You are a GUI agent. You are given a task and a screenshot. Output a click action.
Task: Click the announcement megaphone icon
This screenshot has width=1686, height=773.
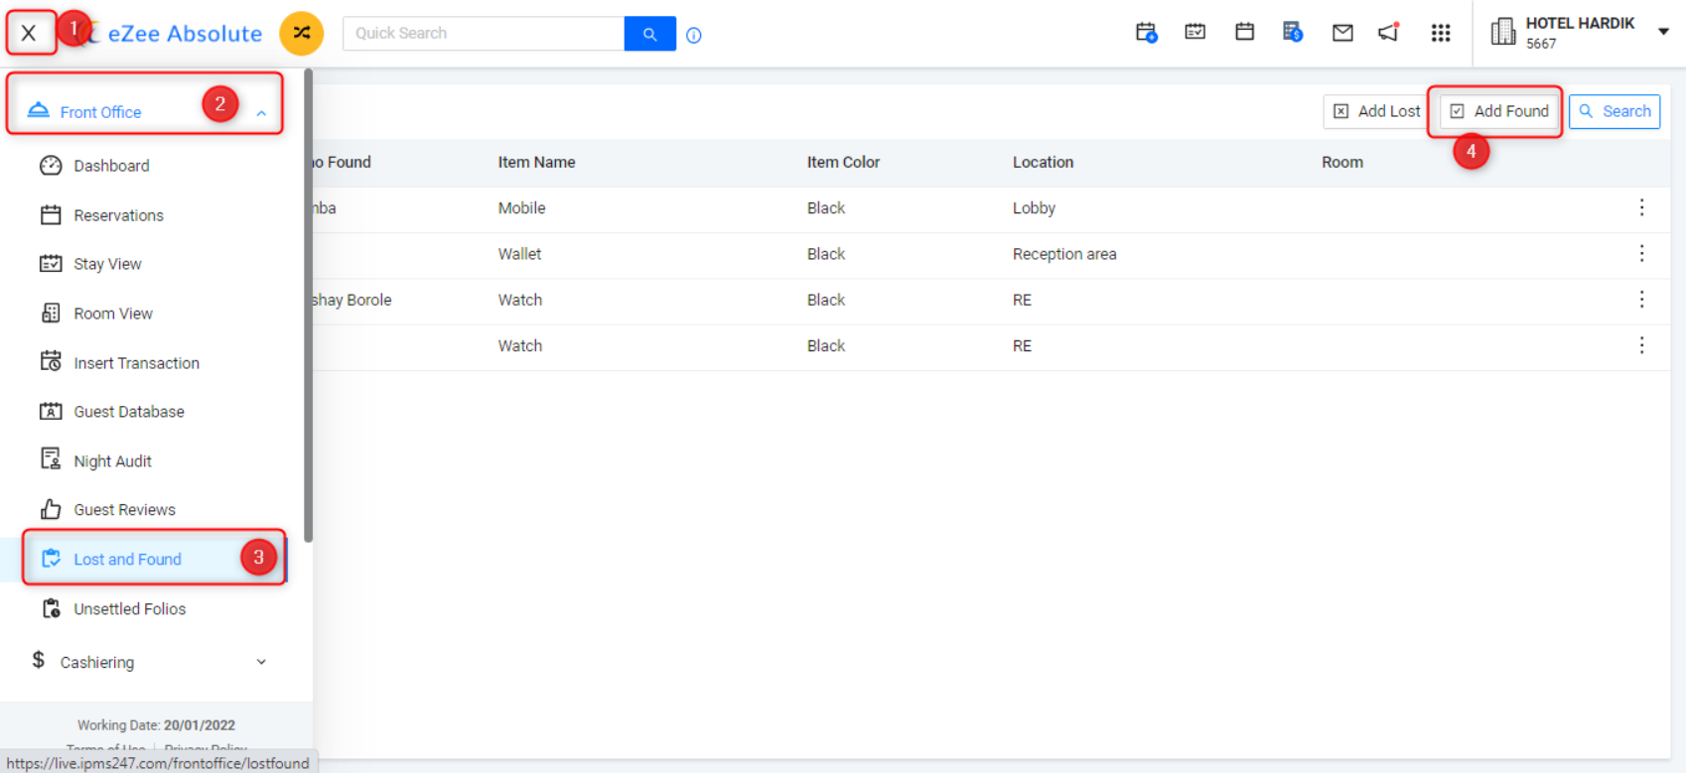point(1389,33)
